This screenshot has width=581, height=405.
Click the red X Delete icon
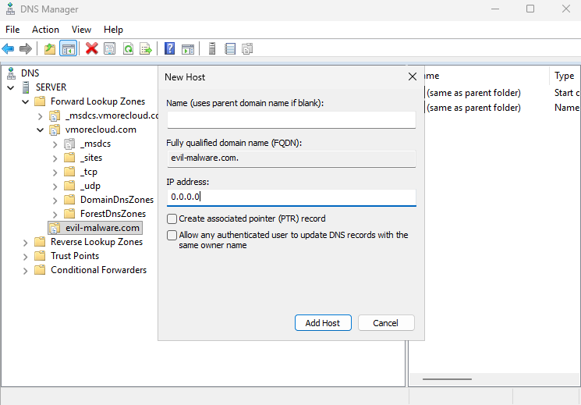(91, 48)
